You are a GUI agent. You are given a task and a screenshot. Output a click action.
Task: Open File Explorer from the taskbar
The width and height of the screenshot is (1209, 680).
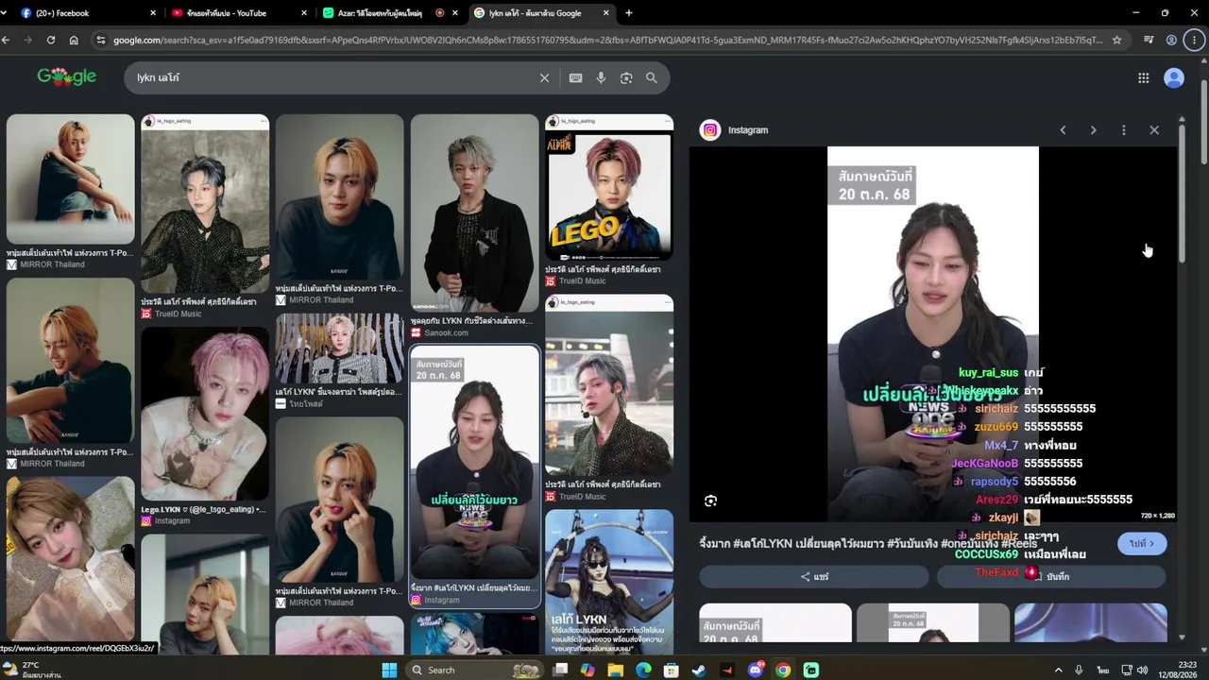click(616, 671)
